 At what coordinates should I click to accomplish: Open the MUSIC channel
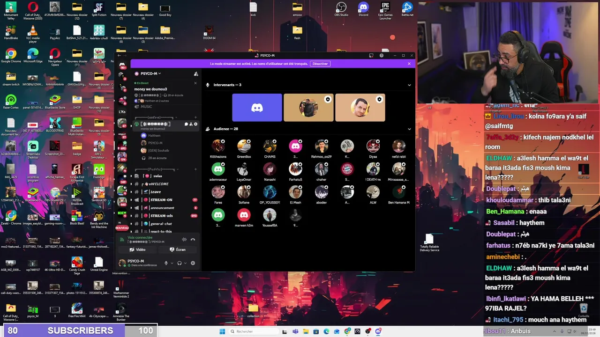tap(146, 107)
